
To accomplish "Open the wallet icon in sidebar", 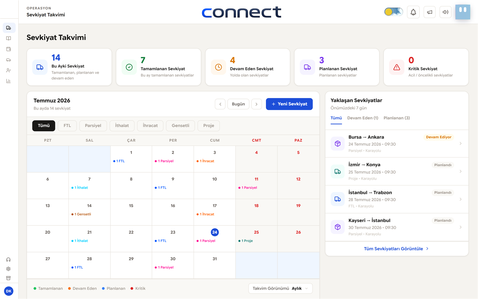I will (9, 49).
